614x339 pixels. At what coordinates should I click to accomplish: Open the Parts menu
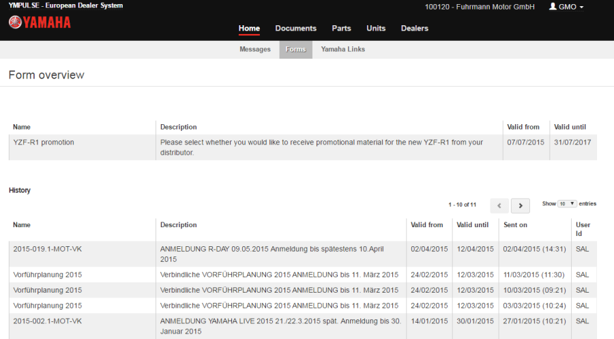tap(342, 28)
